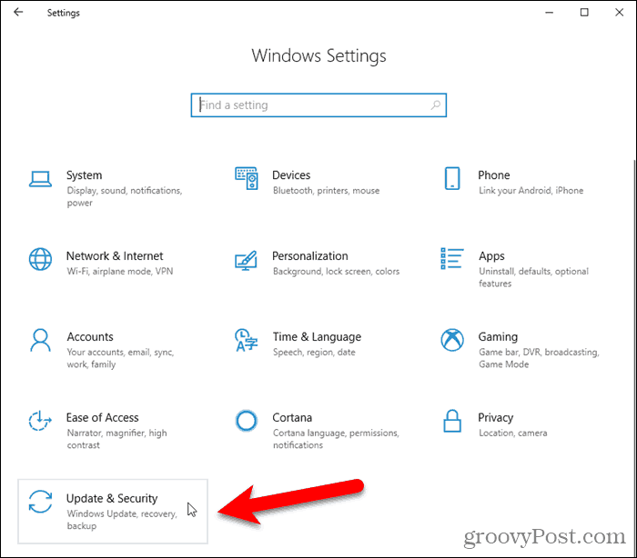Viewport: 637px width, 558px height.
Task: Click the Phone icon
Action: (x=452, y=178)
